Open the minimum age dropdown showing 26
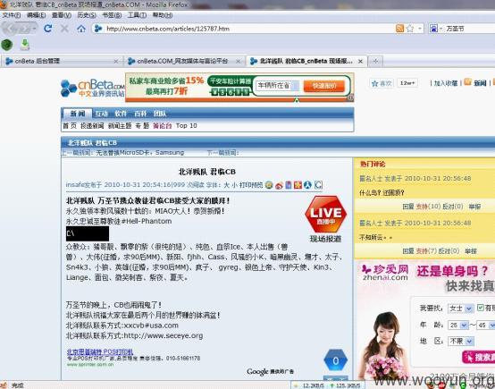 [x=458, y=325]
